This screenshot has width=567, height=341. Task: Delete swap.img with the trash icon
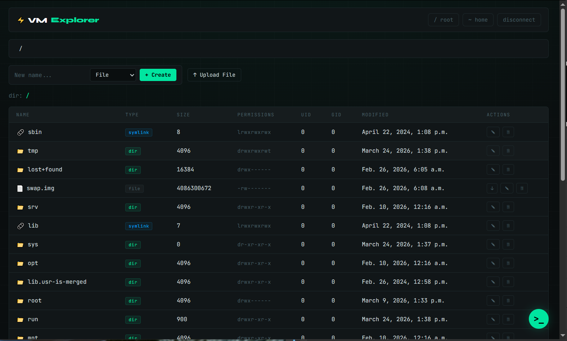[x=522, y=188]
